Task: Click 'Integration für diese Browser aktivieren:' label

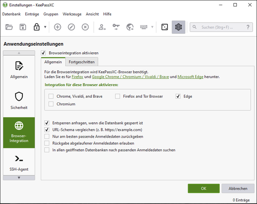Action: 81,85
